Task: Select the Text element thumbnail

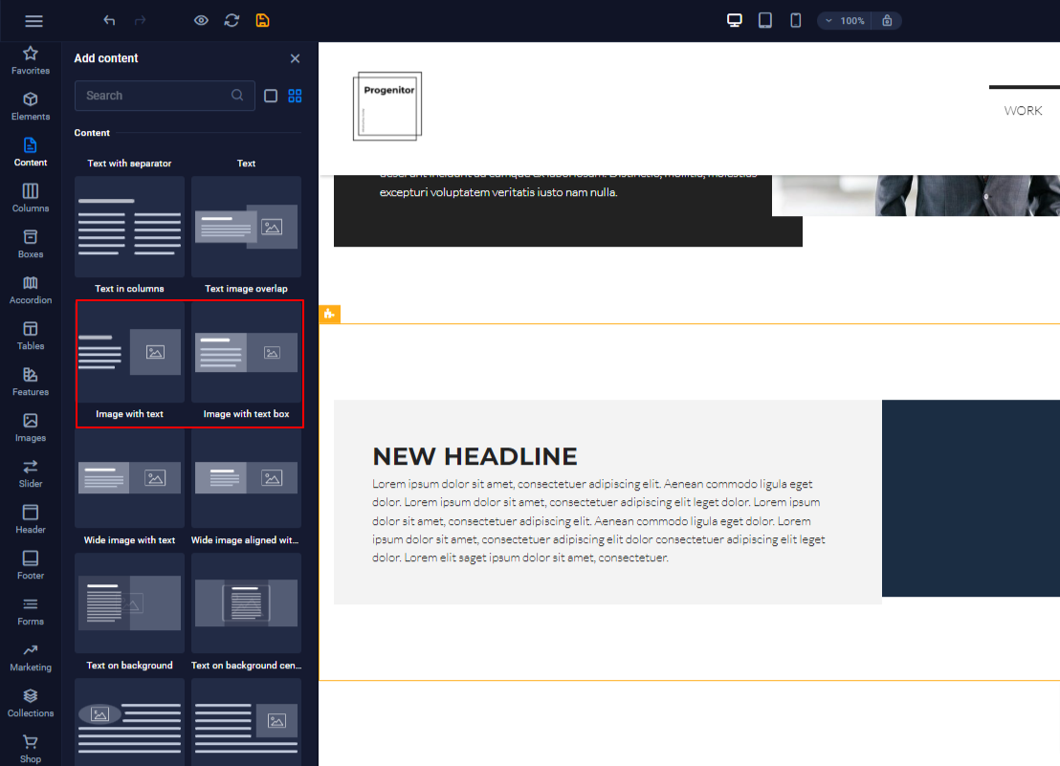Action: point(246,164)
